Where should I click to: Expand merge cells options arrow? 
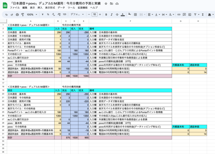(x=145, y=15)
